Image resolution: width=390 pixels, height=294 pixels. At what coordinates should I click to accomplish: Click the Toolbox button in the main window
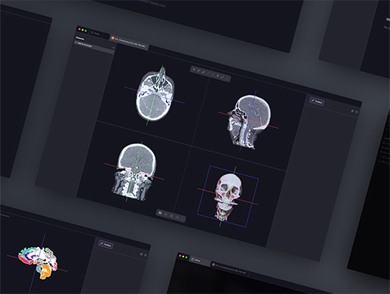316,101
